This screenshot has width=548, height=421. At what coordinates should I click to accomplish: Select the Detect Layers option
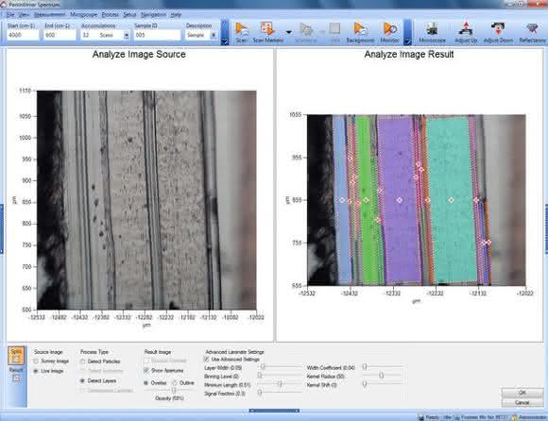pyautogui.click(x=82, y=380)
